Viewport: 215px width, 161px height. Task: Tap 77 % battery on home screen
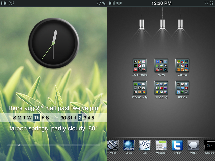coord(209,3)
